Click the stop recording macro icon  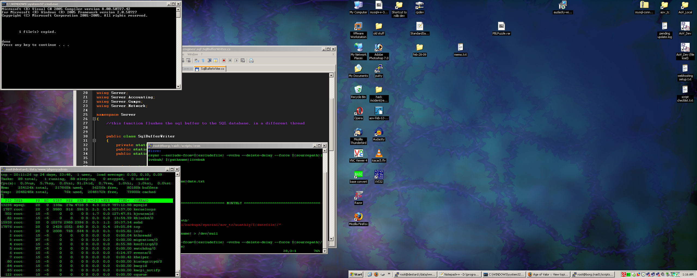coord(230,61)
